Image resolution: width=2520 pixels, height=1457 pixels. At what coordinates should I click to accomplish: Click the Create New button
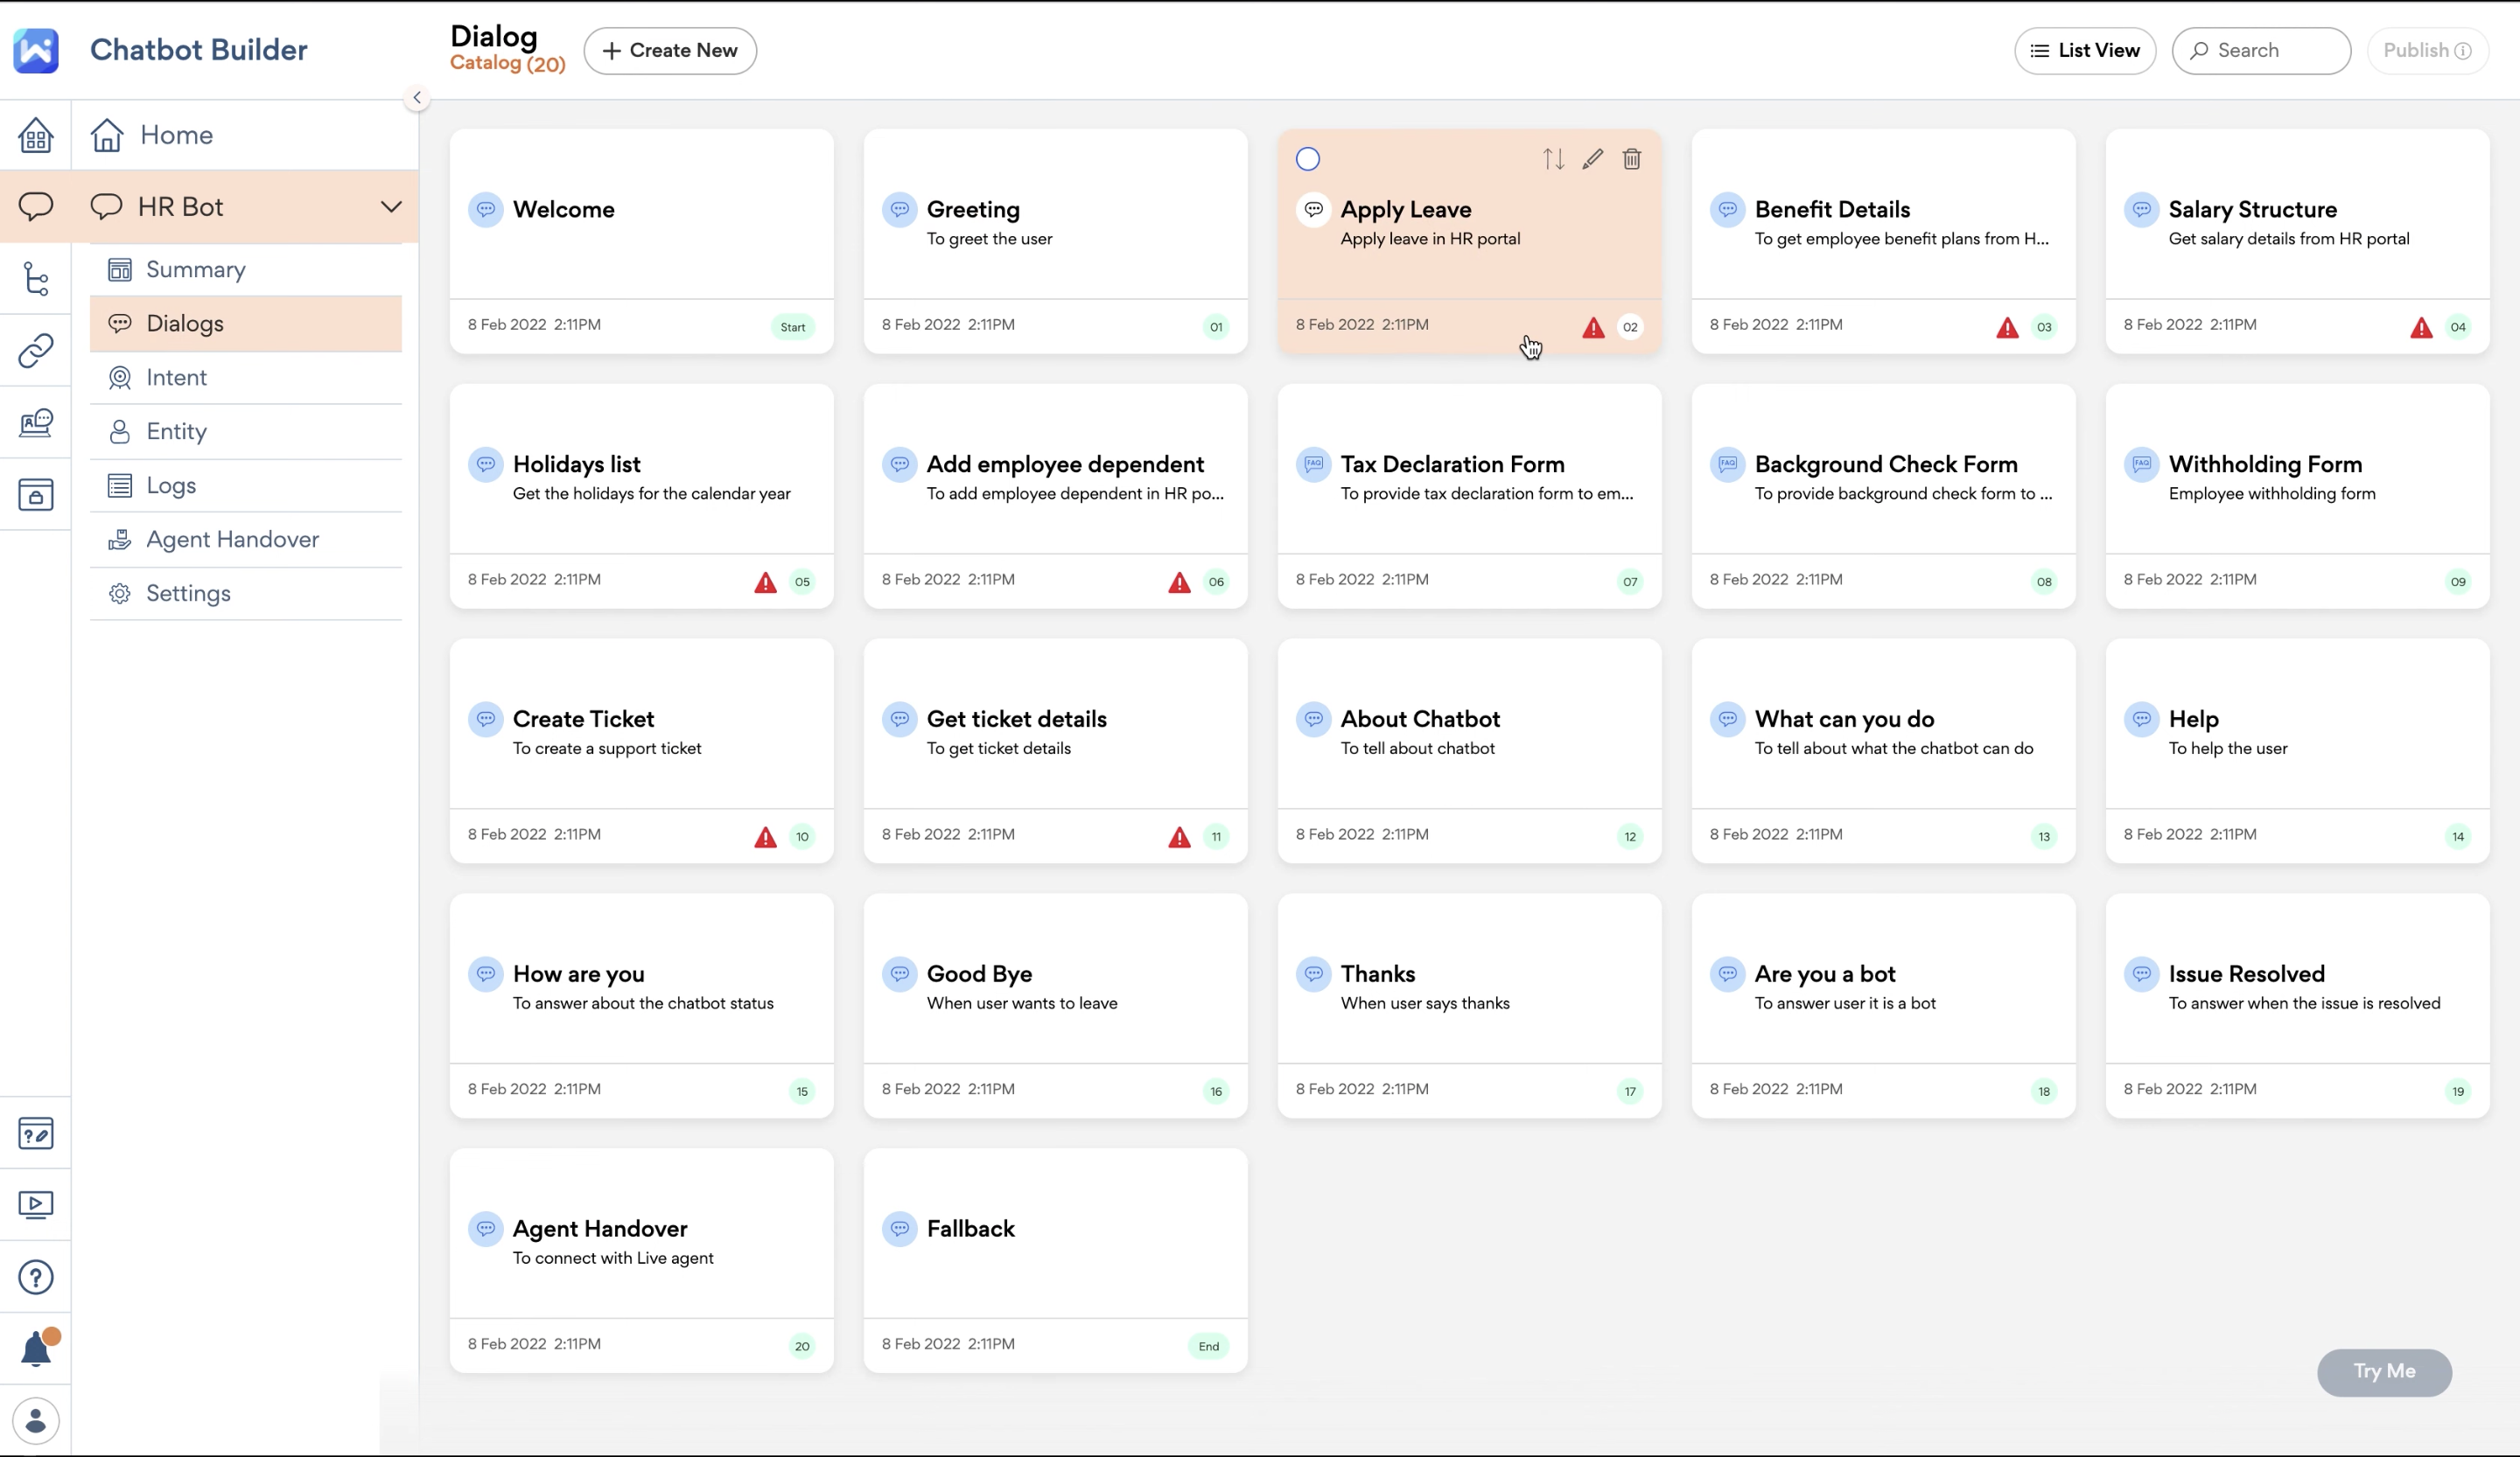click(670, 51)
